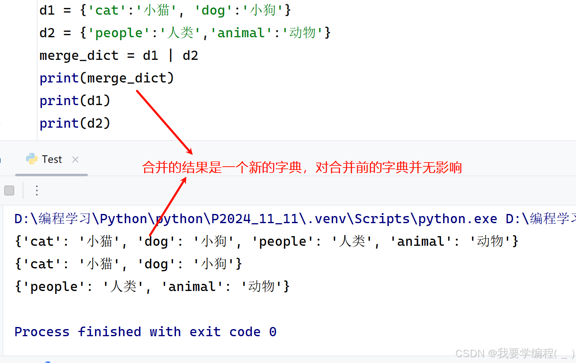Click the people and animal only output line
This screenshot has height=363, width=576.
(152, 287)
